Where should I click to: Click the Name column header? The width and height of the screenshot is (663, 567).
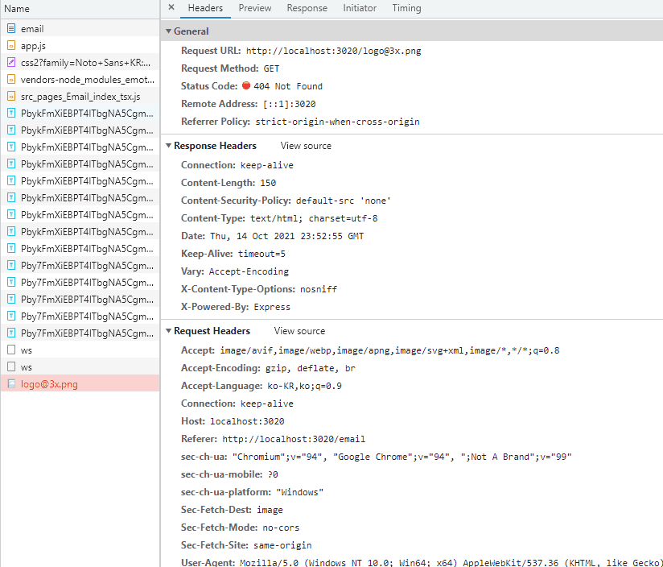click(80, 9)
